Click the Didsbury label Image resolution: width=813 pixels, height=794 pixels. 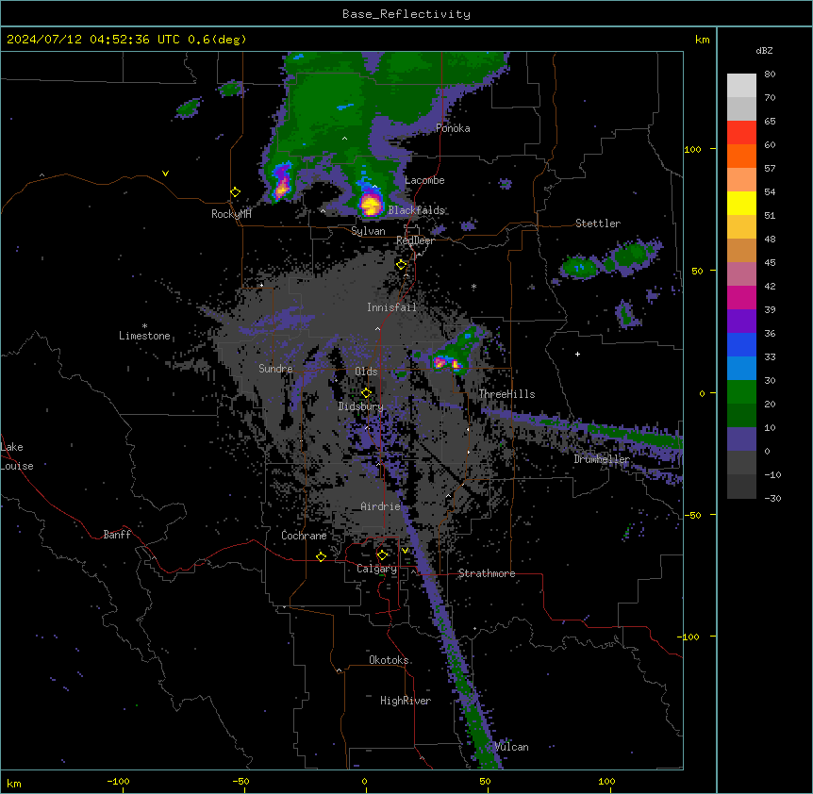(361, 406)
